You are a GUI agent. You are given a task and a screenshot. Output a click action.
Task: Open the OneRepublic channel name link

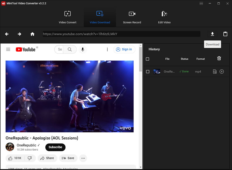26,145
